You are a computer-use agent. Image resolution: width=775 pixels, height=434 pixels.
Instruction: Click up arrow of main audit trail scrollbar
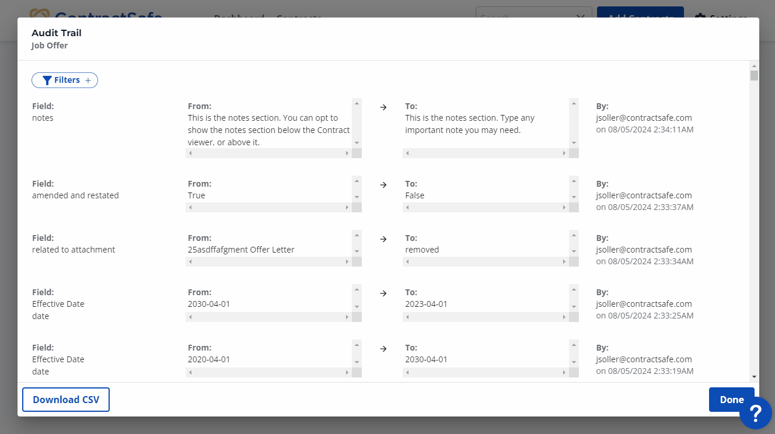point(754,66)
